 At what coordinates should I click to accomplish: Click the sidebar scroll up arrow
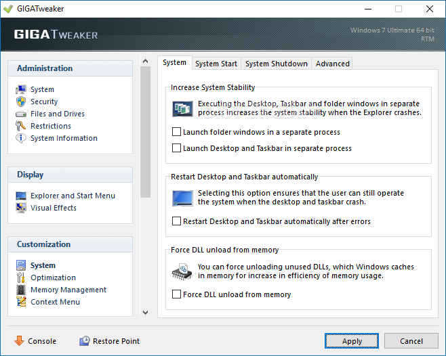145,61
